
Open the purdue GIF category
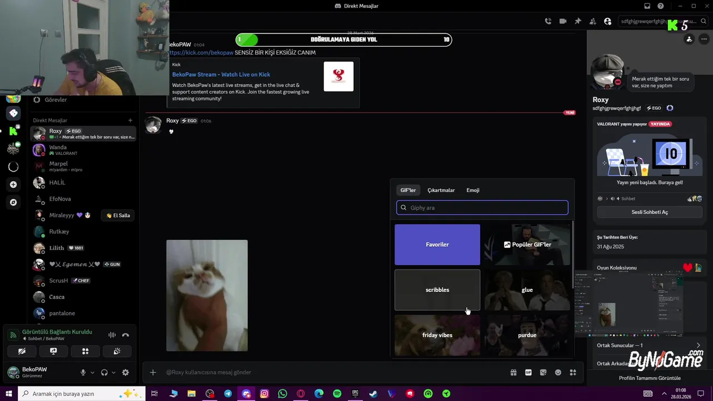[528, 335]
